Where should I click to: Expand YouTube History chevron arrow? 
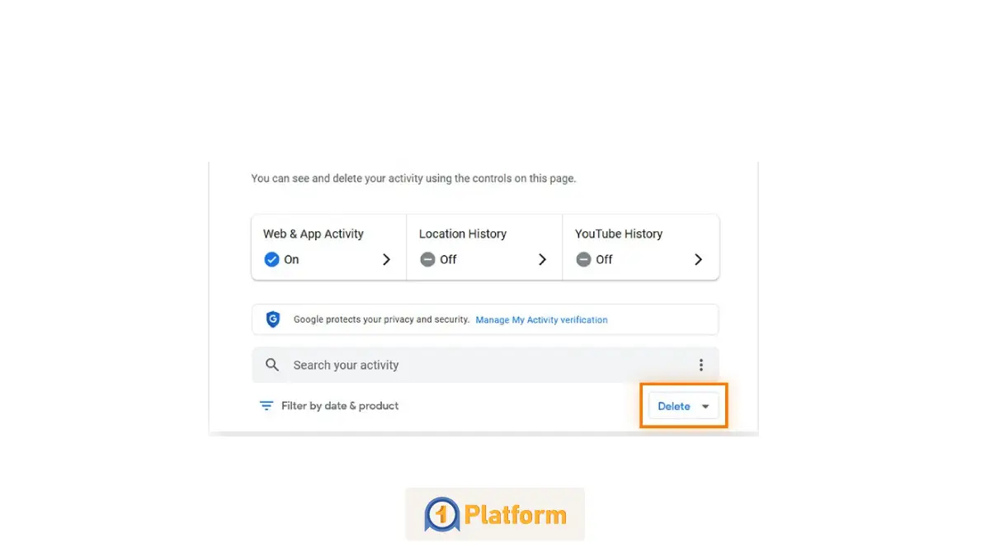[698, 259]
